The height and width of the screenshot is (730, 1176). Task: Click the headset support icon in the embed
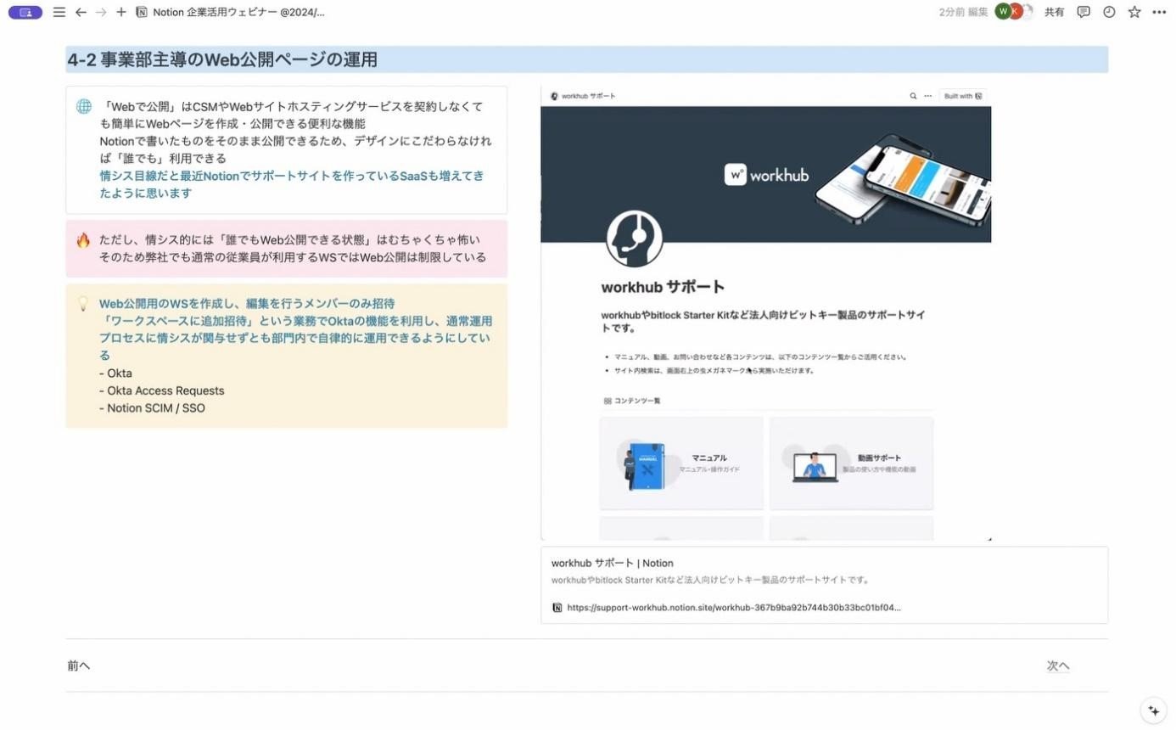(x=635, y=239)
